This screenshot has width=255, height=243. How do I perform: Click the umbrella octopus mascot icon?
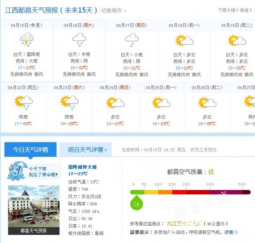[x=17, y=171]
